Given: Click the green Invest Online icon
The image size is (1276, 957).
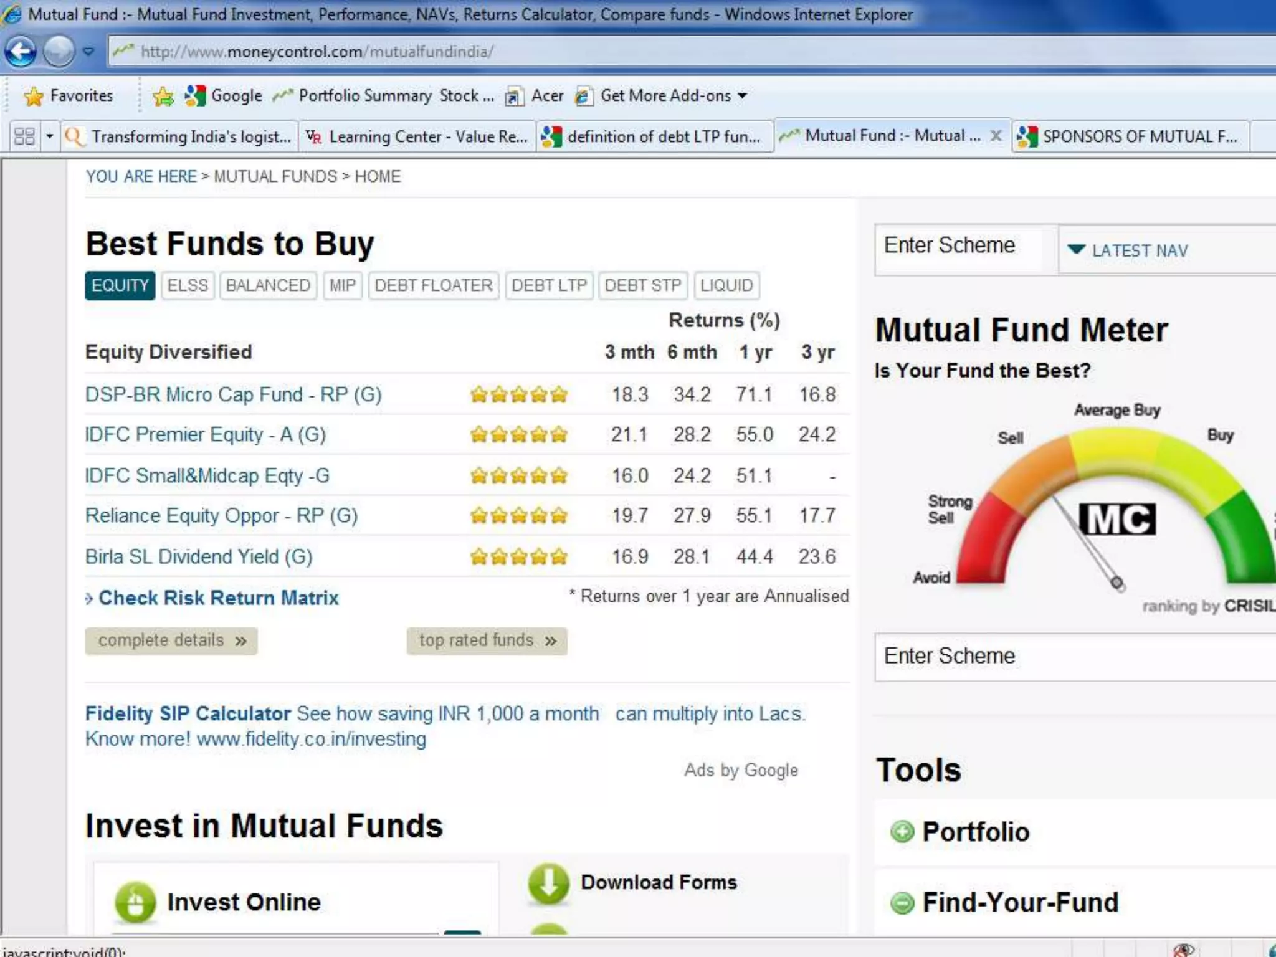Looking at the screenshot, I should pos(135,902).
